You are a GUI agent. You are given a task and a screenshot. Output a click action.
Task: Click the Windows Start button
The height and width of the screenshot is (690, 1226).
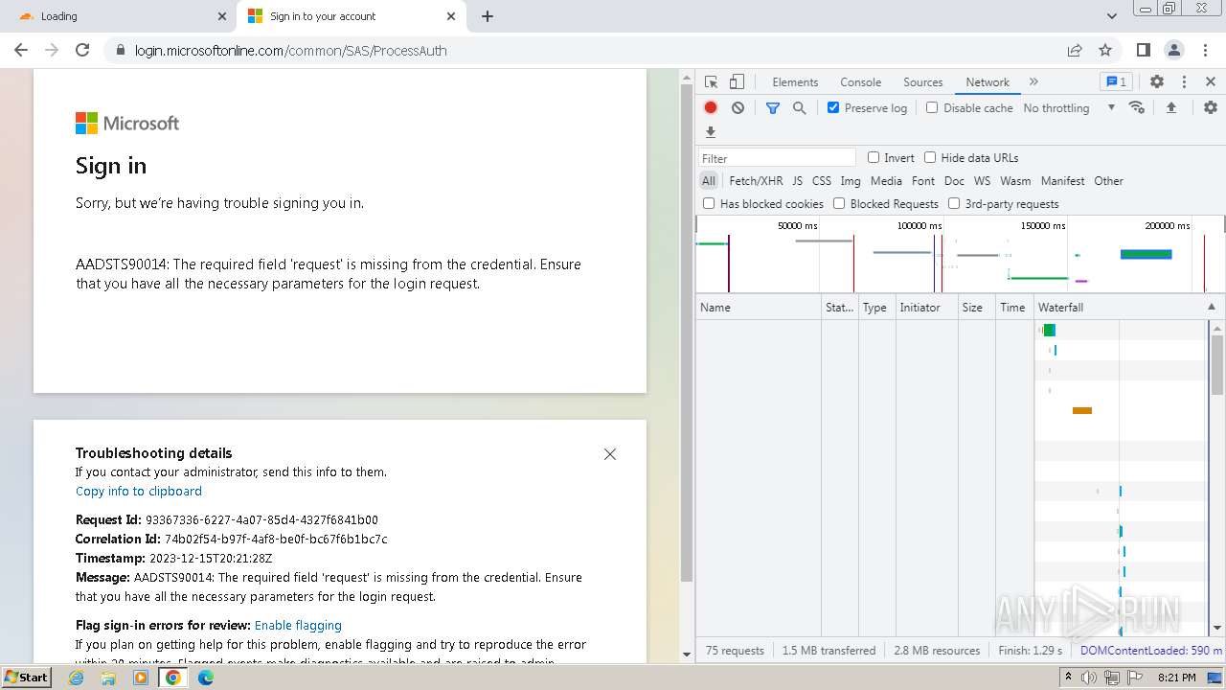click(26, 678)
